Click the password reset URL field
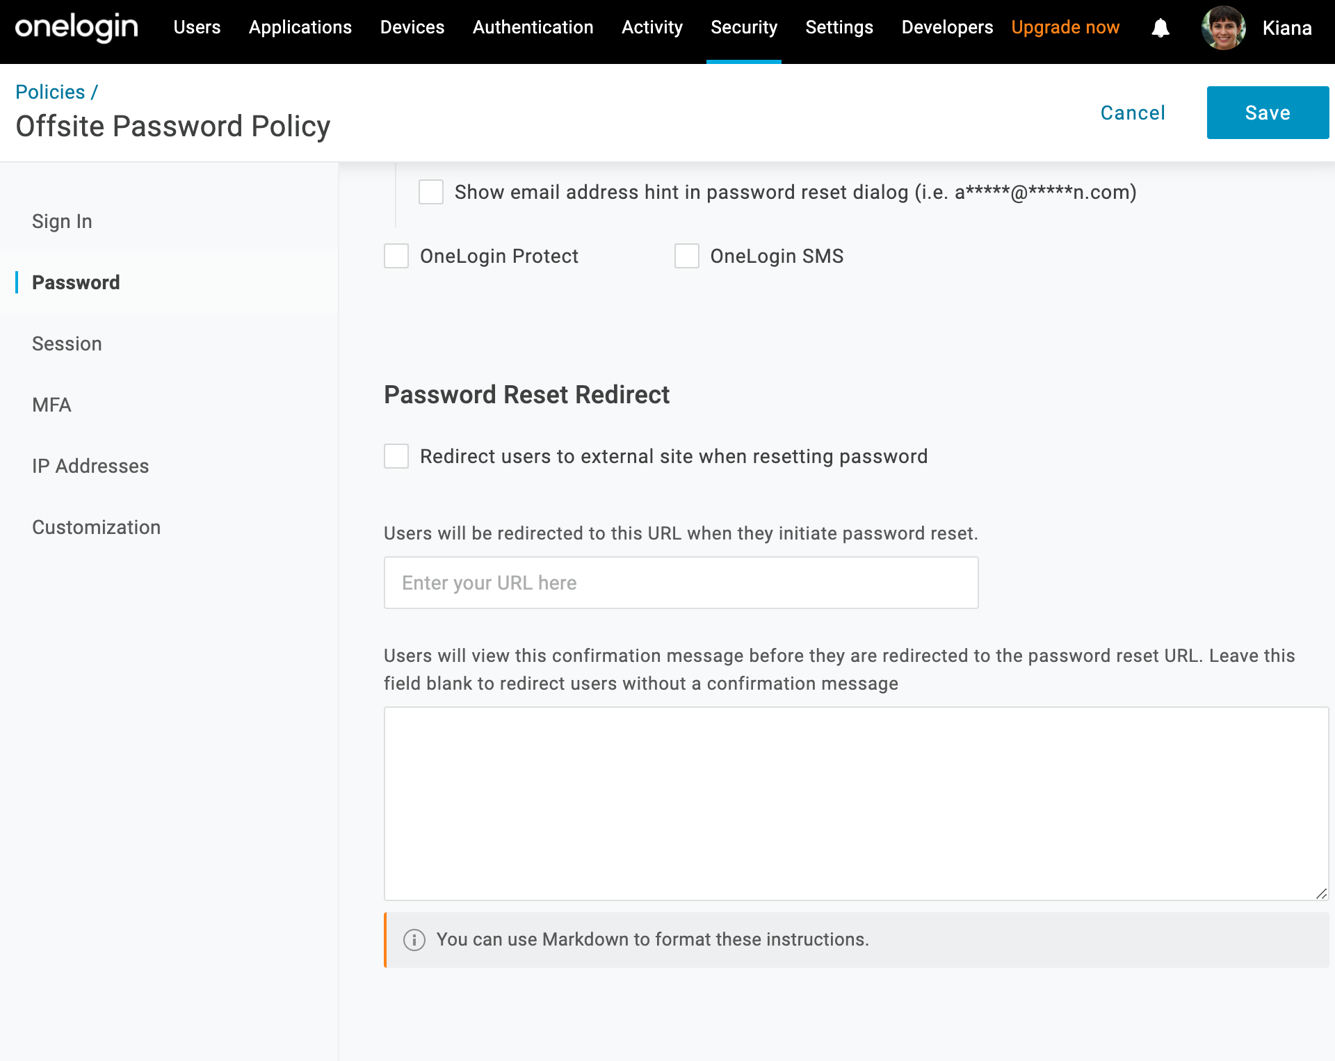This screenshot has width=1335, height=1061. (680, 582)
